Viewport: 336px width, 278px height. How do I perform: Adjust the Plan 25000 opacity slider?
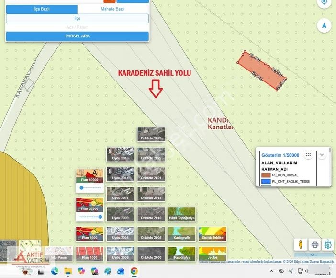(x=90, y=217)
